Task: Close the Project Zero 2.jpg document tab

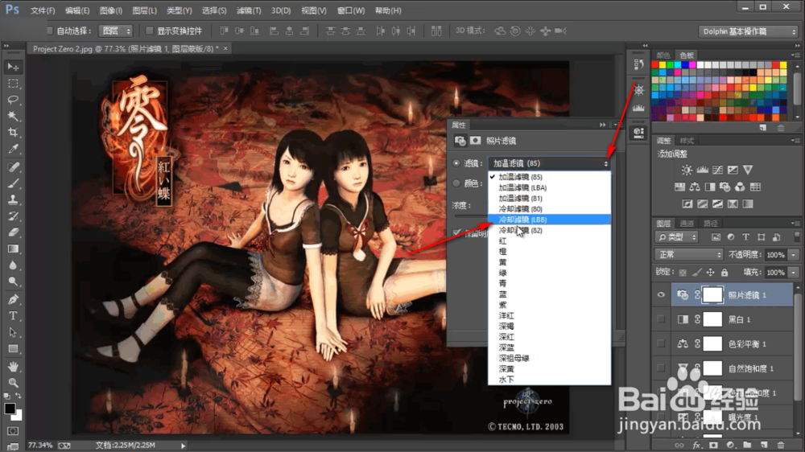Action: [225, 48]
